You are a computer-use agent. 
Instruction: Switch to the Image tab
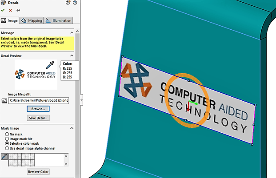[x=9, y=20]
